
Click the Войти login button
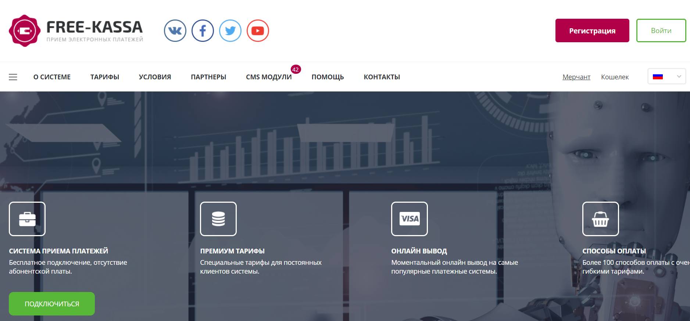point(661,30)
